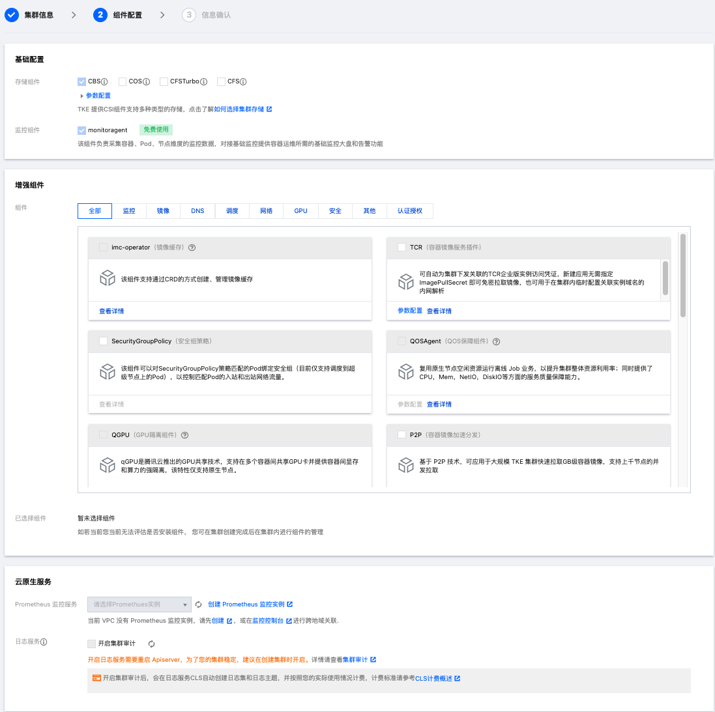Click info icon next to 日志服务 label

click(44, 642)
